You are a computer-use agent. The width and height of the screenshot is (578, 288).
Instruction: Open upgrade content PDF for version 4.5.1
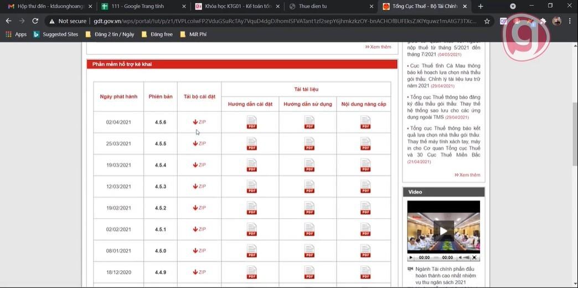(x=365, y=229)
